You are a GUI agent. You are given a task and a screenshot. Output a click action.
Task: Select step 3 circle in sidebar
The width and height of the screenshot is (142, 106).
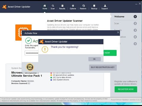pos(135,30)
